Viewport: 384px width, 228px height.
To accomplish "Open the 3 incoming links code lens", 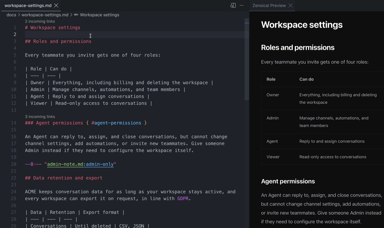I will (x=40, y=116).
